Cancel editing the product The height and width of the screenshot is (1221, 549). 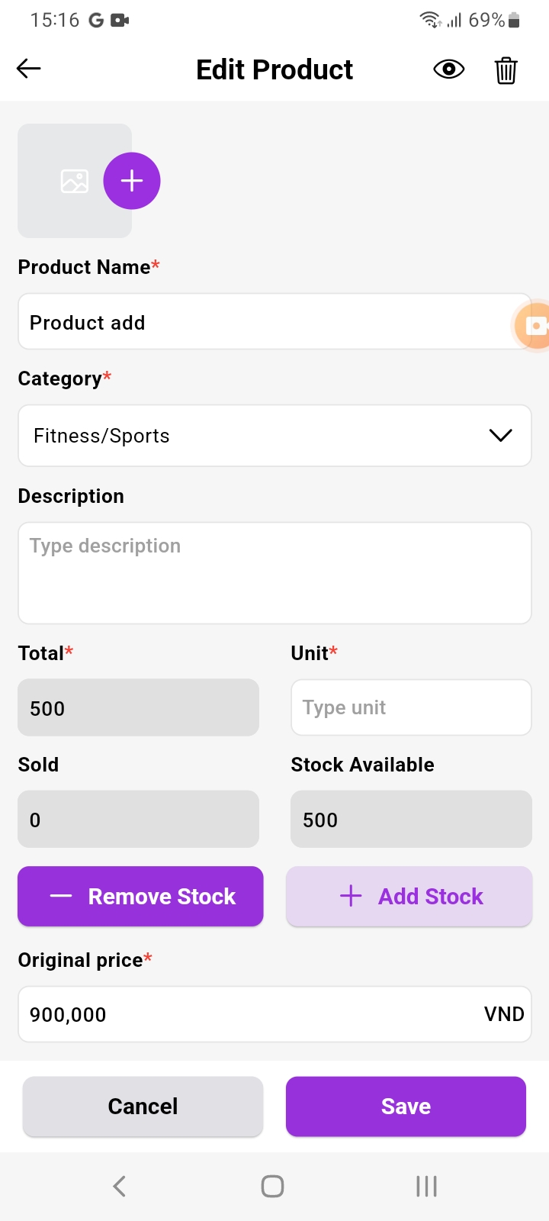[x=143, y=1107]
